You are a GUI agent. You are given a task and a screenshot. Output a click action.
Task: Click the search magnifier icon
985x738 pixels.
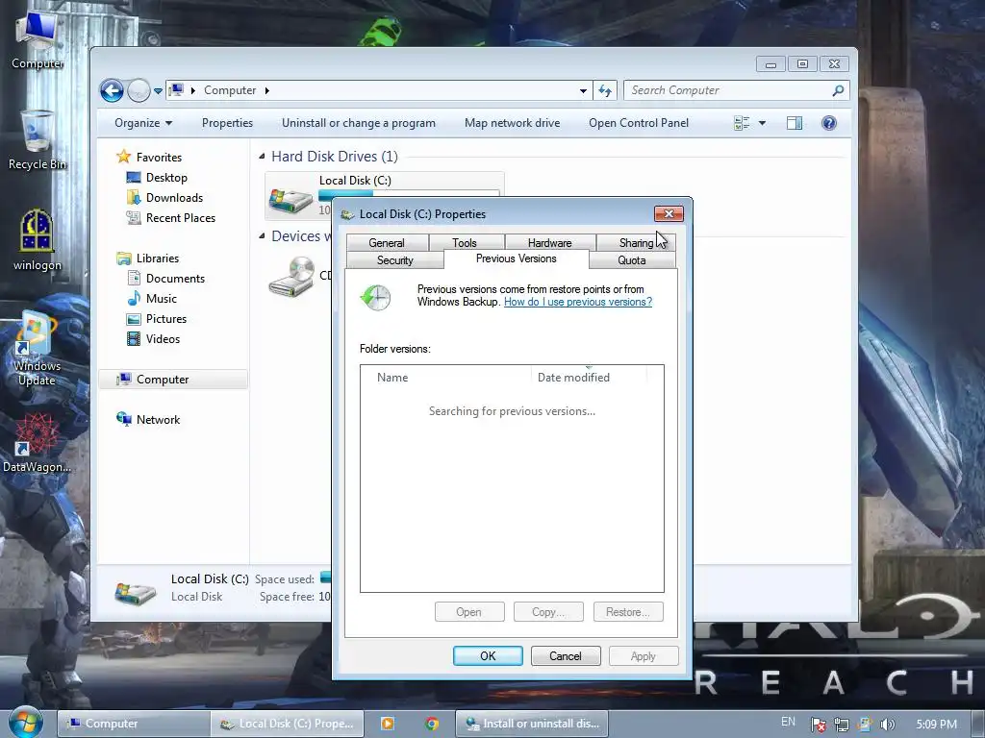click(838, 90)
